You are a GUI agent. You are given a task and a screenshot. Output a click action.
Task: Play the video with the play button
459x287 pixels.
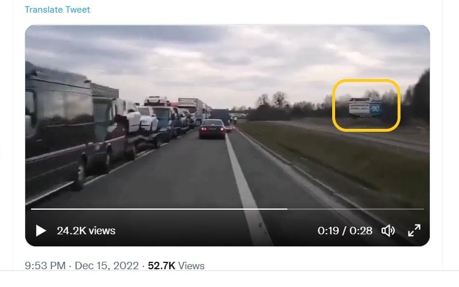coord(41,231)
